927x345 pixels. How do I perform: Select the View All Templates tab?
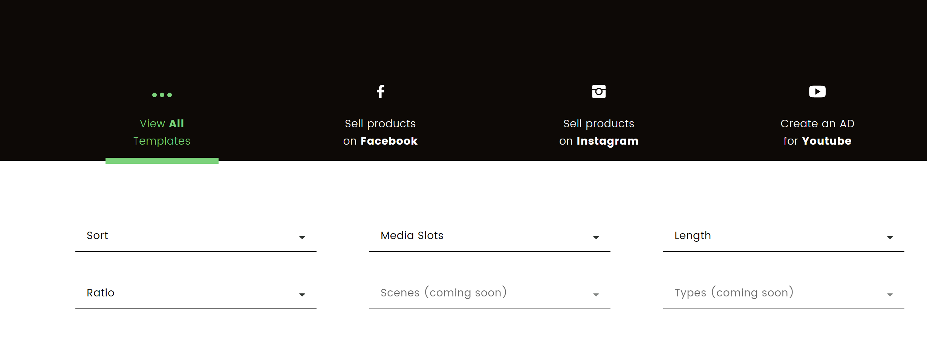click(x=162, y=132)
